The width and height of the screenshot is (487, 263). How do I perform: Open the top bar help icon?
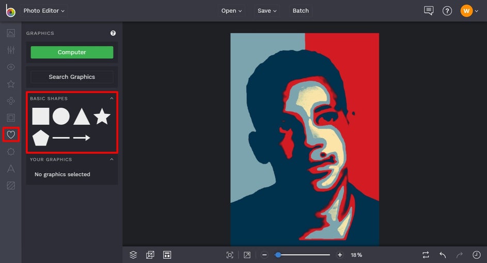447,11
